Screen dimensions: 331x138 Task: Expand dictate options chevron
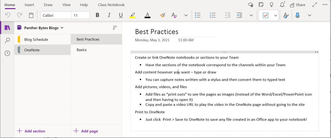pos(309,15)
